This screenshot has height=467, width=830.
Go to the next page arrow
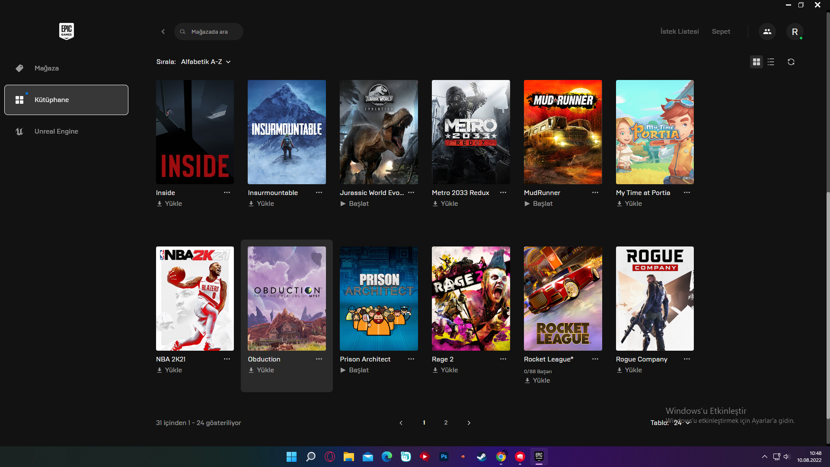(469, 423)
